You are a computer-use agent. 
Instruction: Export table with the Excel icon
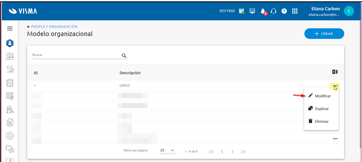(x=335, y=72)
